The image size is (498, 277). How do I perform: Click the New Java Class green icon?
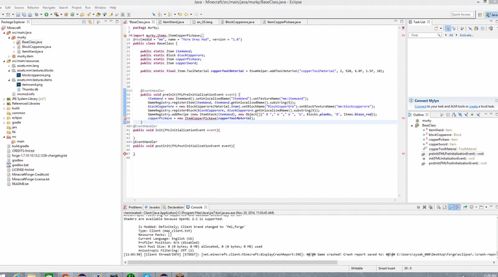[72, 14]
